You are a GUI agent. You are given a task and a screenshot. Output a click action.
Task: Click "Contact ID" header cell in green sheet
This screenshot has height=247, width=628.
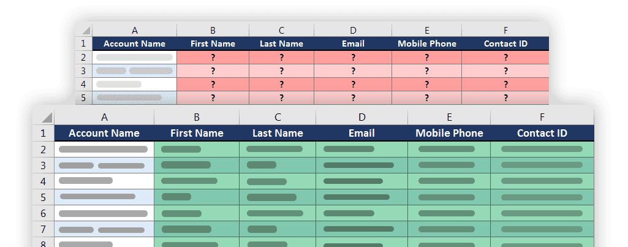tap(542, 133)
